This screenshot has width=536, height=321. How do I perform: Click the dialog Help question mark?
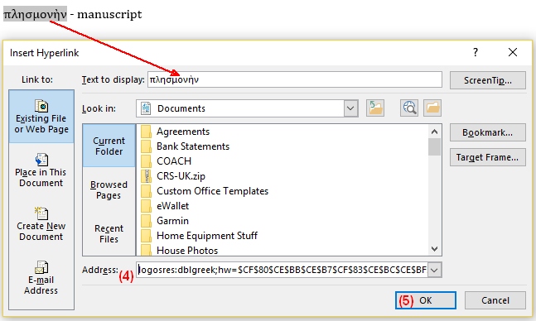point(476,52)
